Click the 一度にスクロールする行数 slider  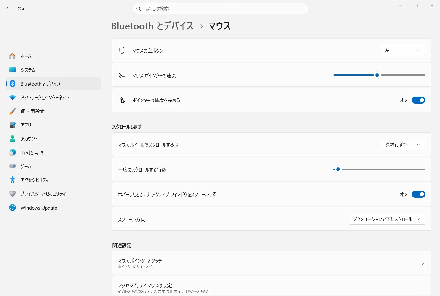click(379, 169)
